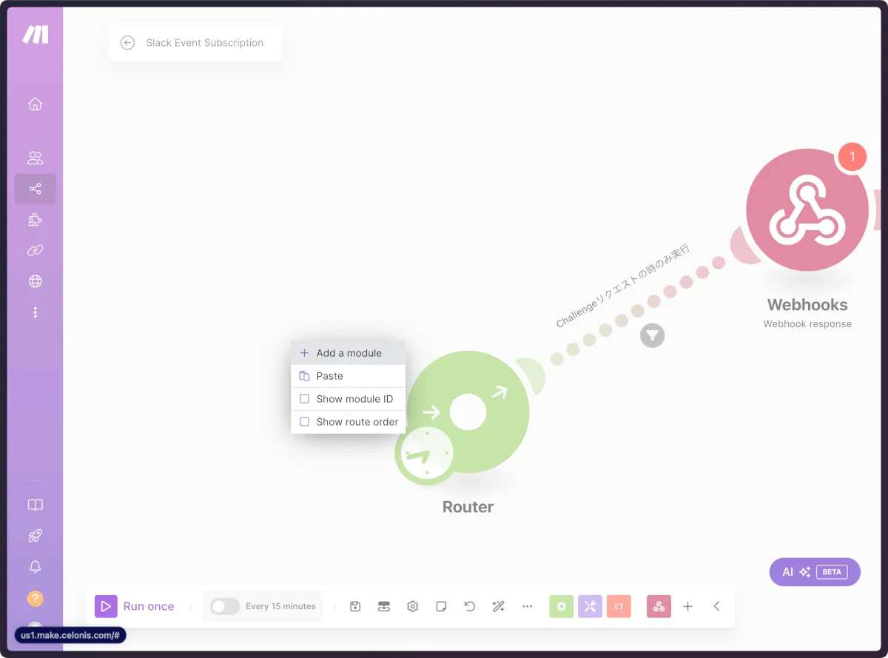Collapse the toolbar with the chevron arrow
Viewport: 888px width, 658px height.
click(x=716, y=606)
